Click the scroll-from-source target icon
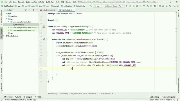 pyautogui.click(x=26, y=10)
